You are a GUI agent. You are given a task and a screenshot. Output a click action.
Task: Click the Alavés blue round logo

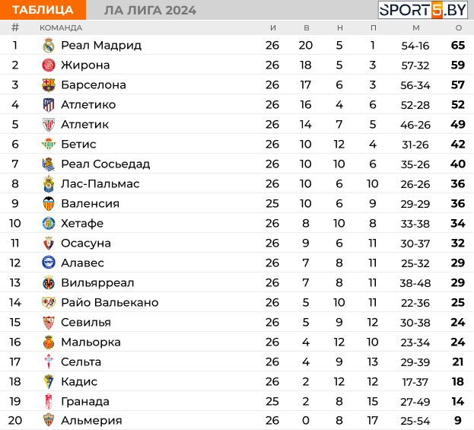coord(49,263)
